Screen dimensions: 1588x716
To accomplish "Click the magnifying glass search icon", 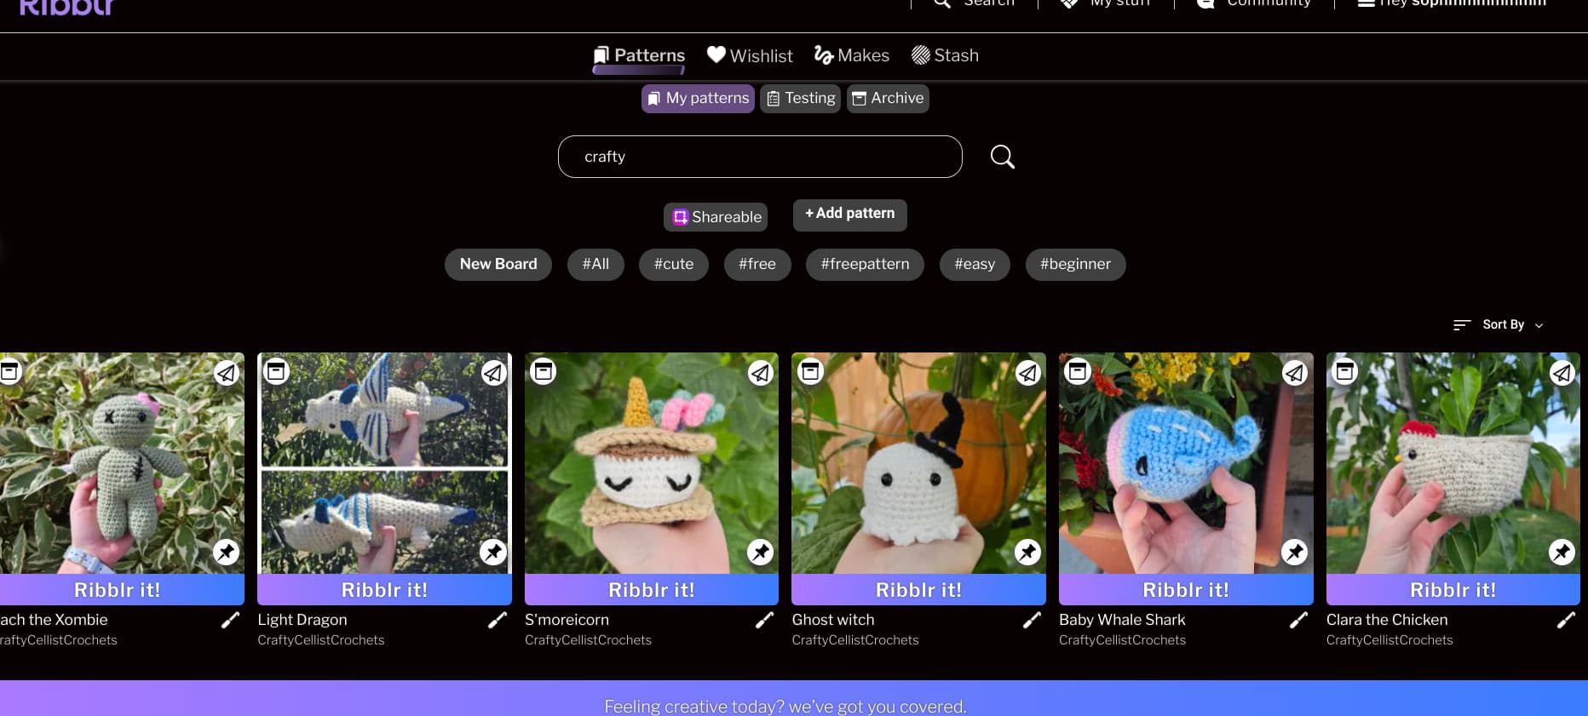I will click(1002, 157).
